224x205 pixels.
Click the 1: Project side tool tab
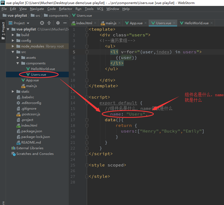point(3,31)
